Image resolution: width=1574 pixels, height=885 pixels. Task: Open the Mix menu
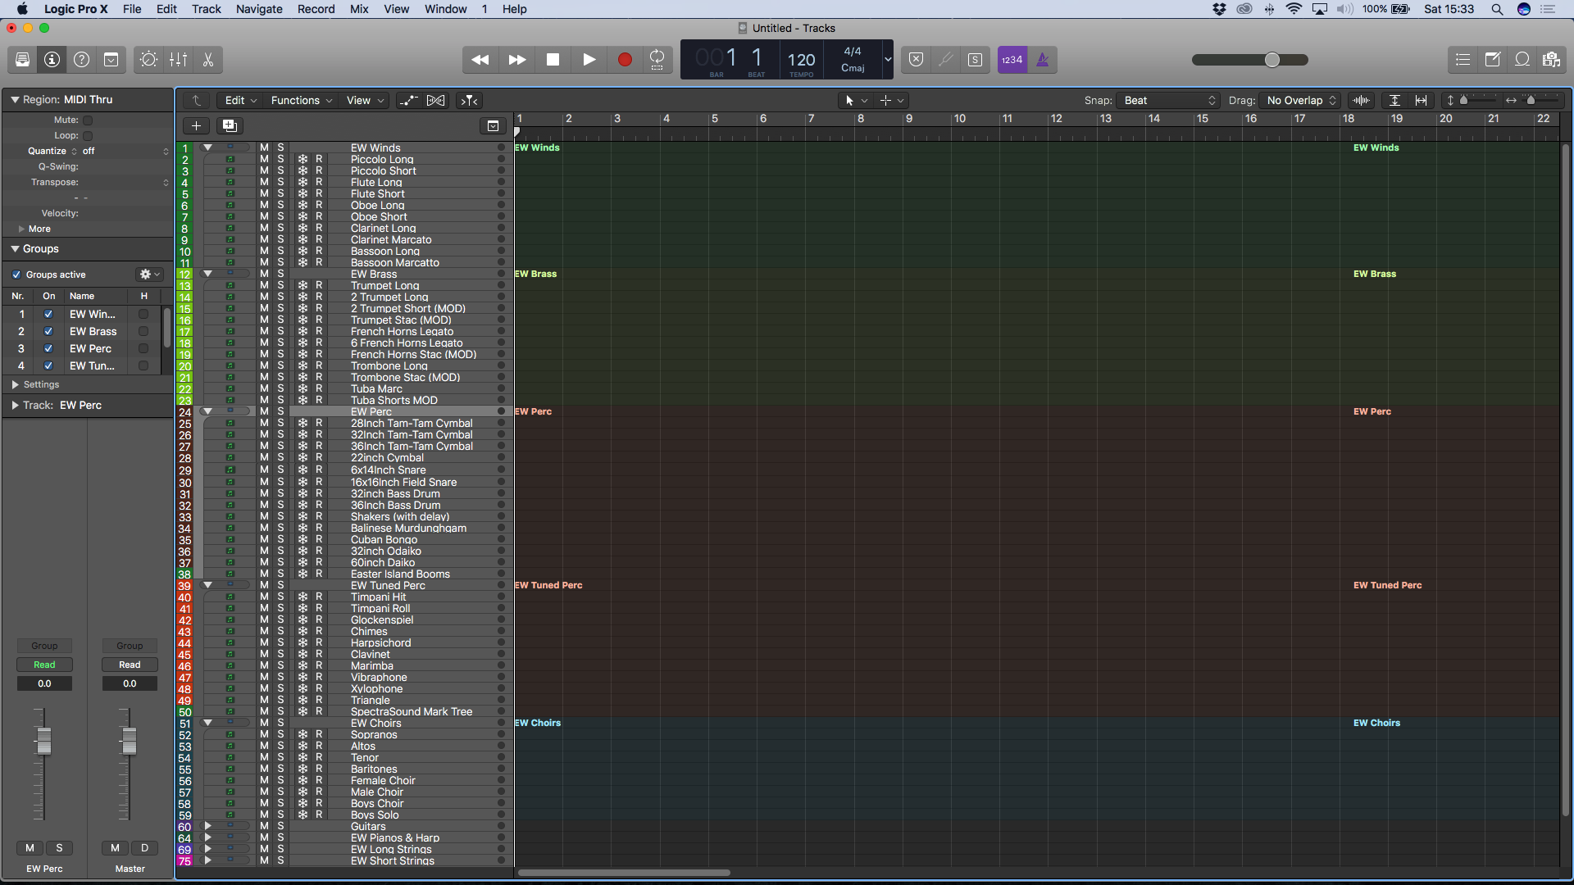(x=359, y=9)
